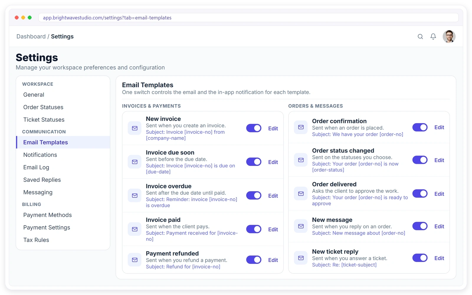Switch off the Invoice paid template
The height and width of the screenshot is (295, 472).
point(254,229)
